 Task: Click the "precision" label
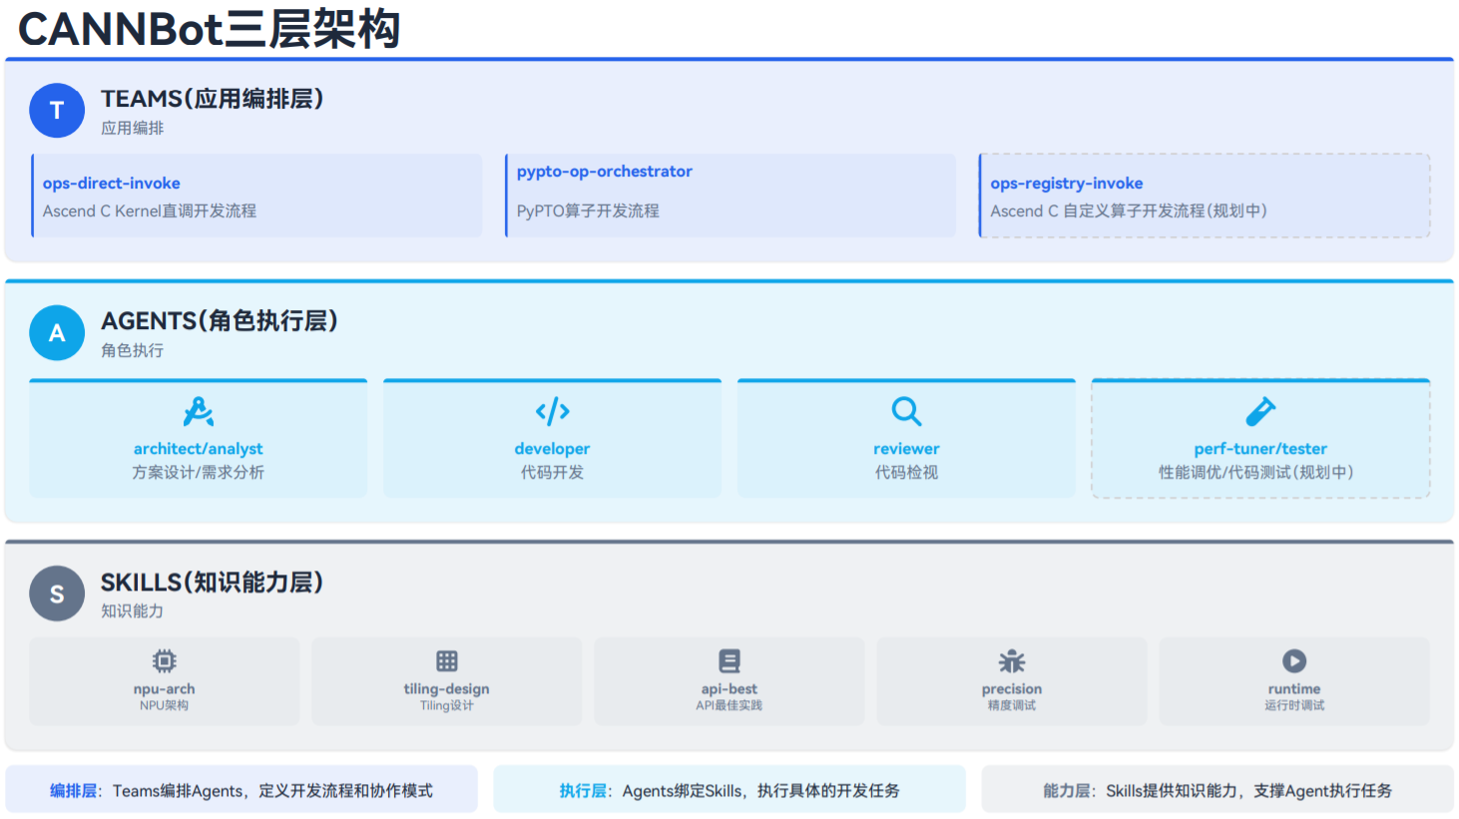[1012, 689]
